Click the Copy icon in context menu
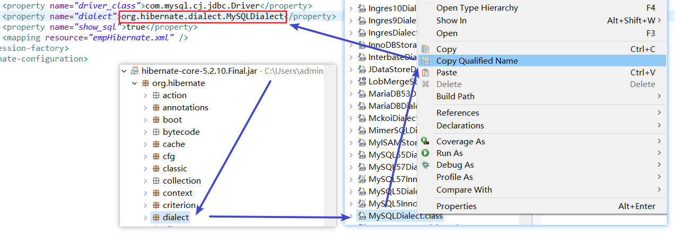Image resolution: width=675 pixels, height=234 pixels. [425, 49]
